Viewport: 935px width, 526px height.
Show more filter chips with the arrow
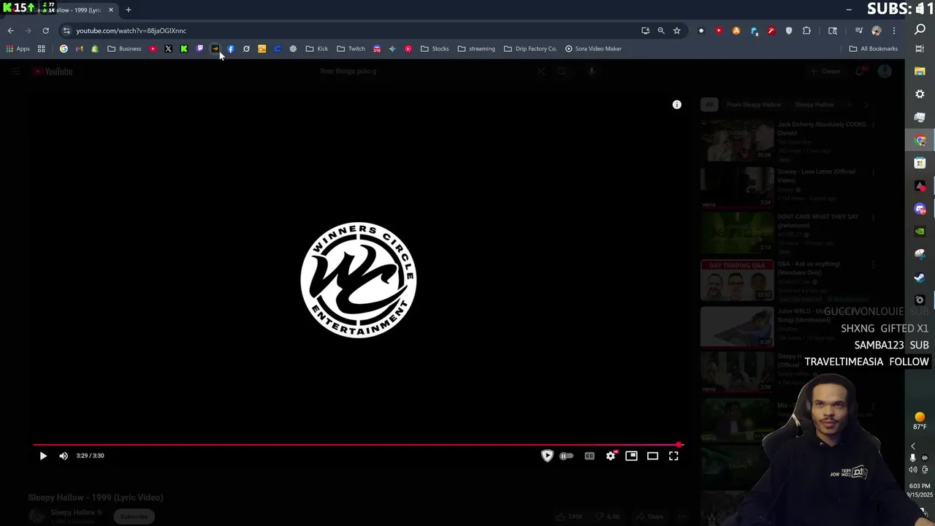coord(866,104)
